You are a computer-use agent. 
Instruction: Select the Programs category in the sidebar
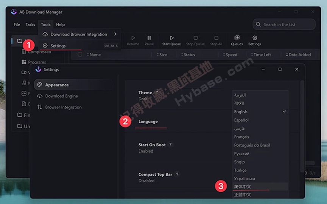[x=37, y=62]
